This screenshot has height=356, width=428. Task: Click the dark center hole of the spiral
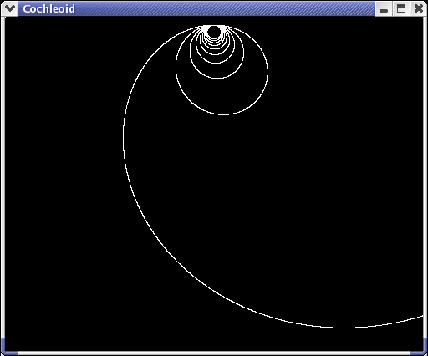214,32
